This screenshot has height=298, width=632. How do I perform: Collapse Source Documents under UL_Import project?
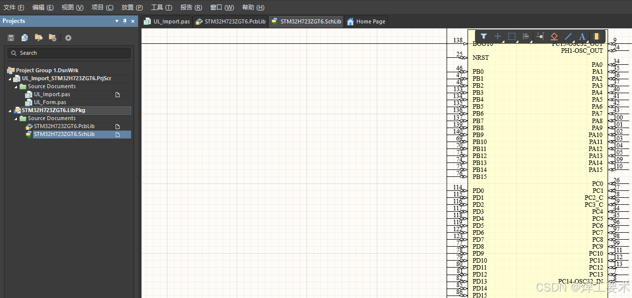(16, 87)
